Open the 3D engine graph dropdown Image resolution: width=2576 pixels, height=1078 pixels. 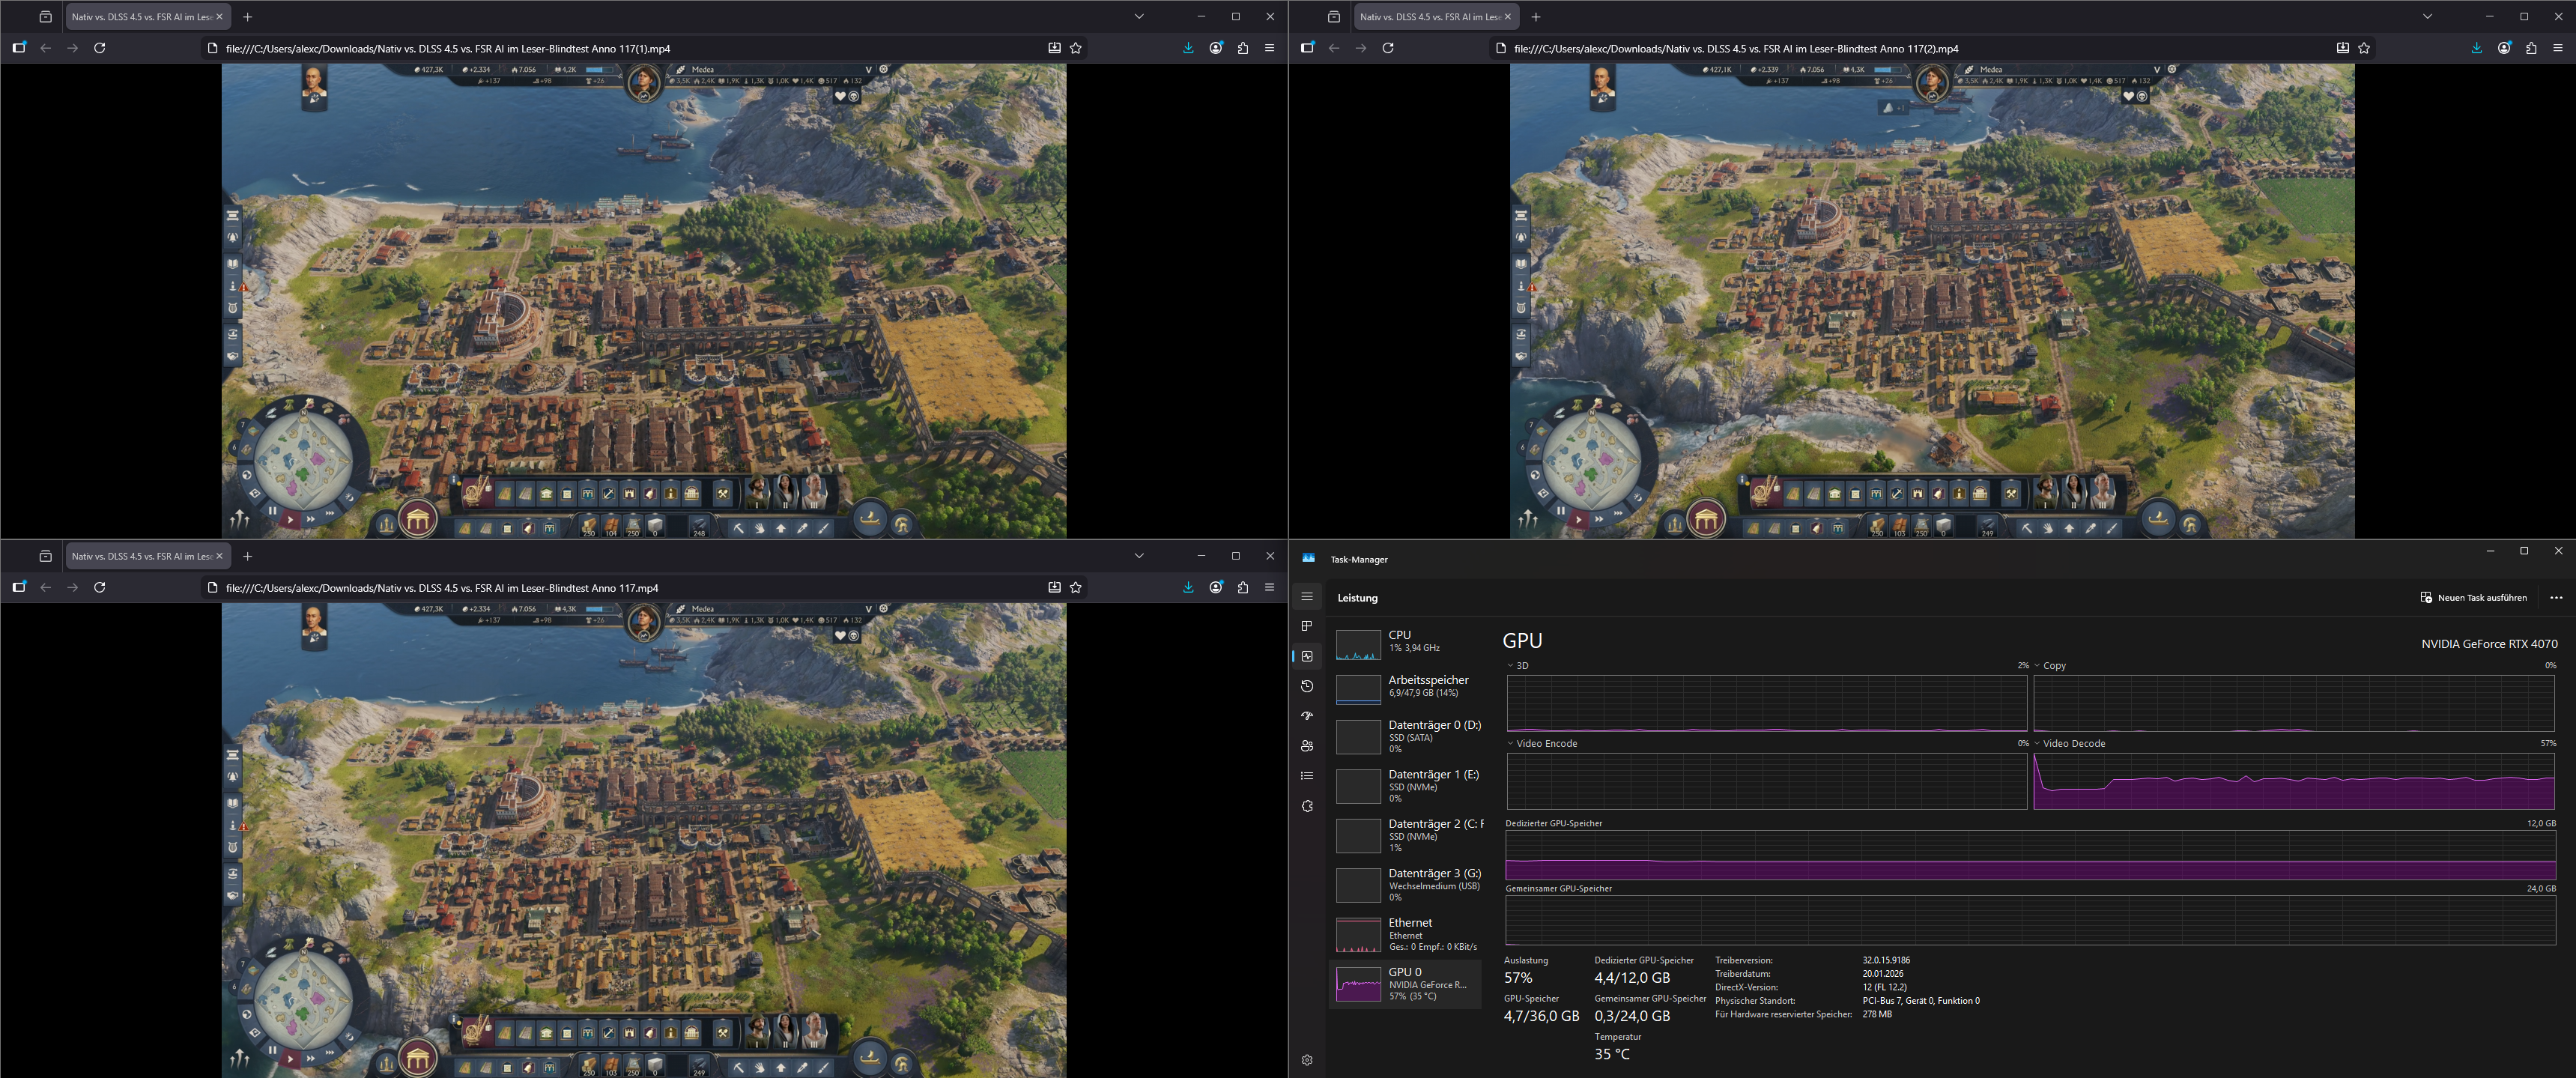click(1510, 665)
